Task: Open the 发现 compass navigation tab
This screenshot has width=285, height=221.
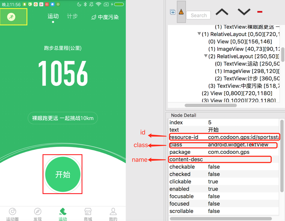Action: tap(38, 214)
